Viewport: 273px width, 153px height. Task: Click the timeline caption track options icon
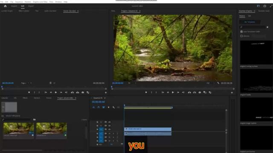(x=119, y=108)
